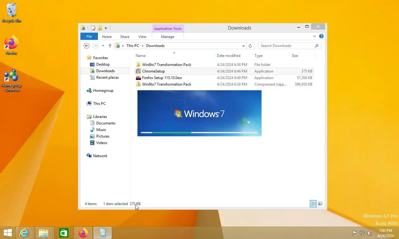Open the Recent locations dropdown arrow

pos(103,46)
